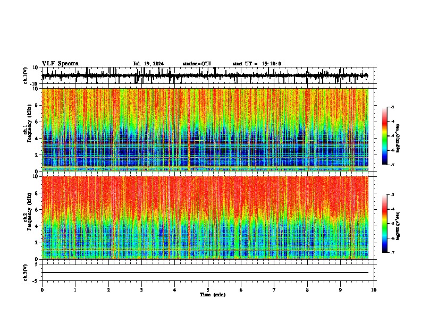Click the time axis tick label "0"

42,290
